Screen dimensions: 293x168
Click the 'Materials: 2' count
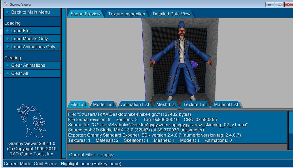coord(107,141)
